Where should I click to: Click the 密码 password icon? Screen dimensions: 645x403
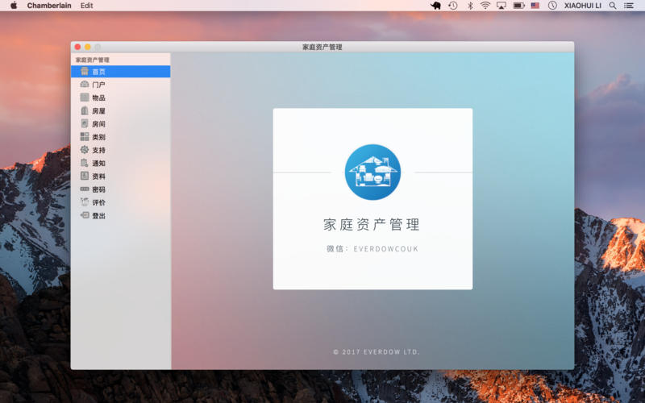[85, 189]
